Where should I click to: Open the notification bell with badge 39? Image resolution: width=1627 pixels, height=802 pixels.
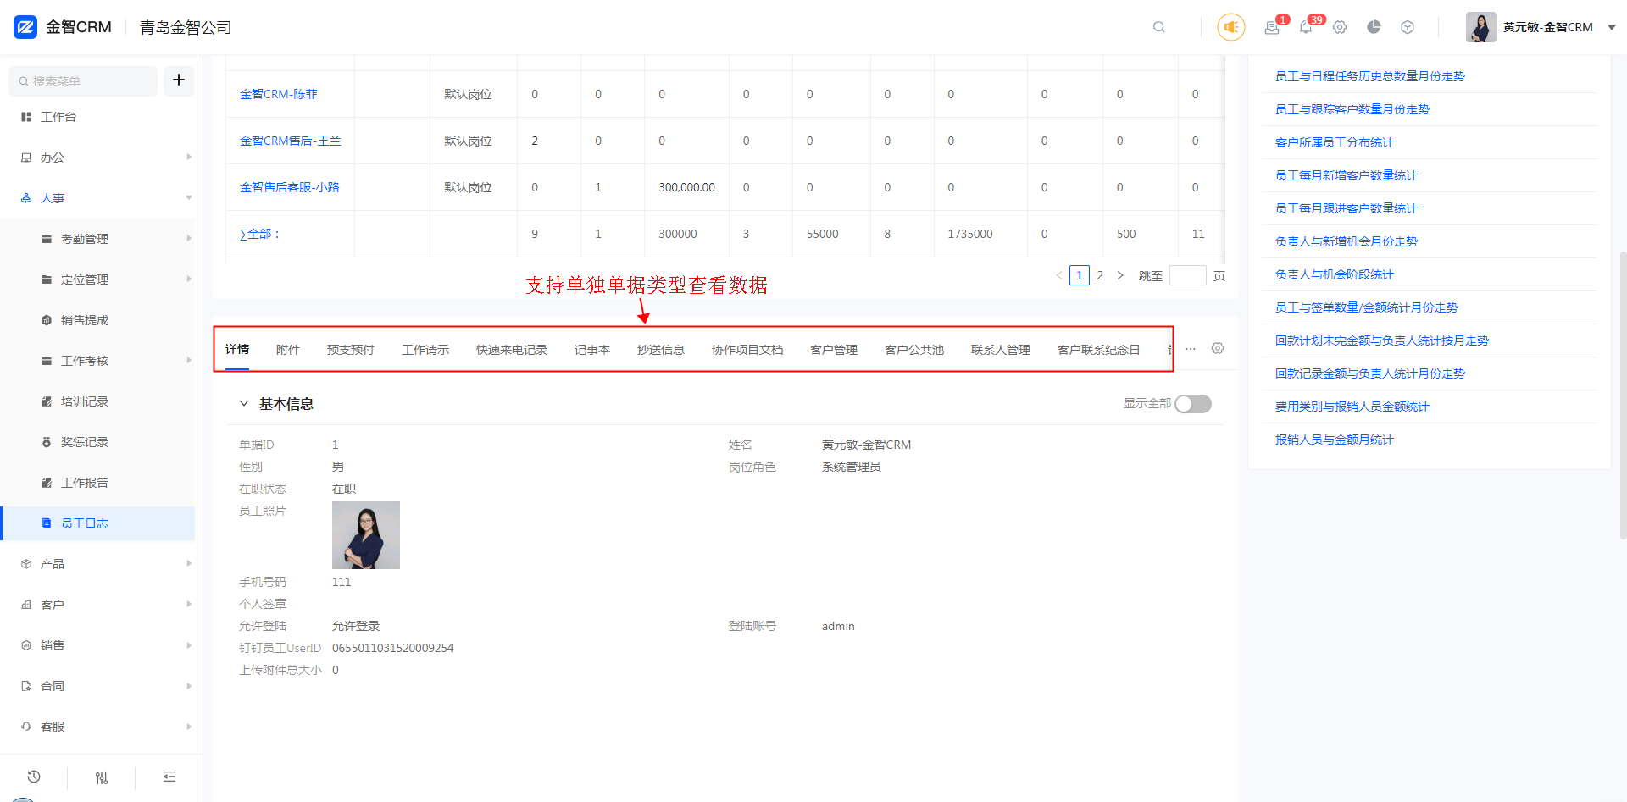[x=1306, y=27]
